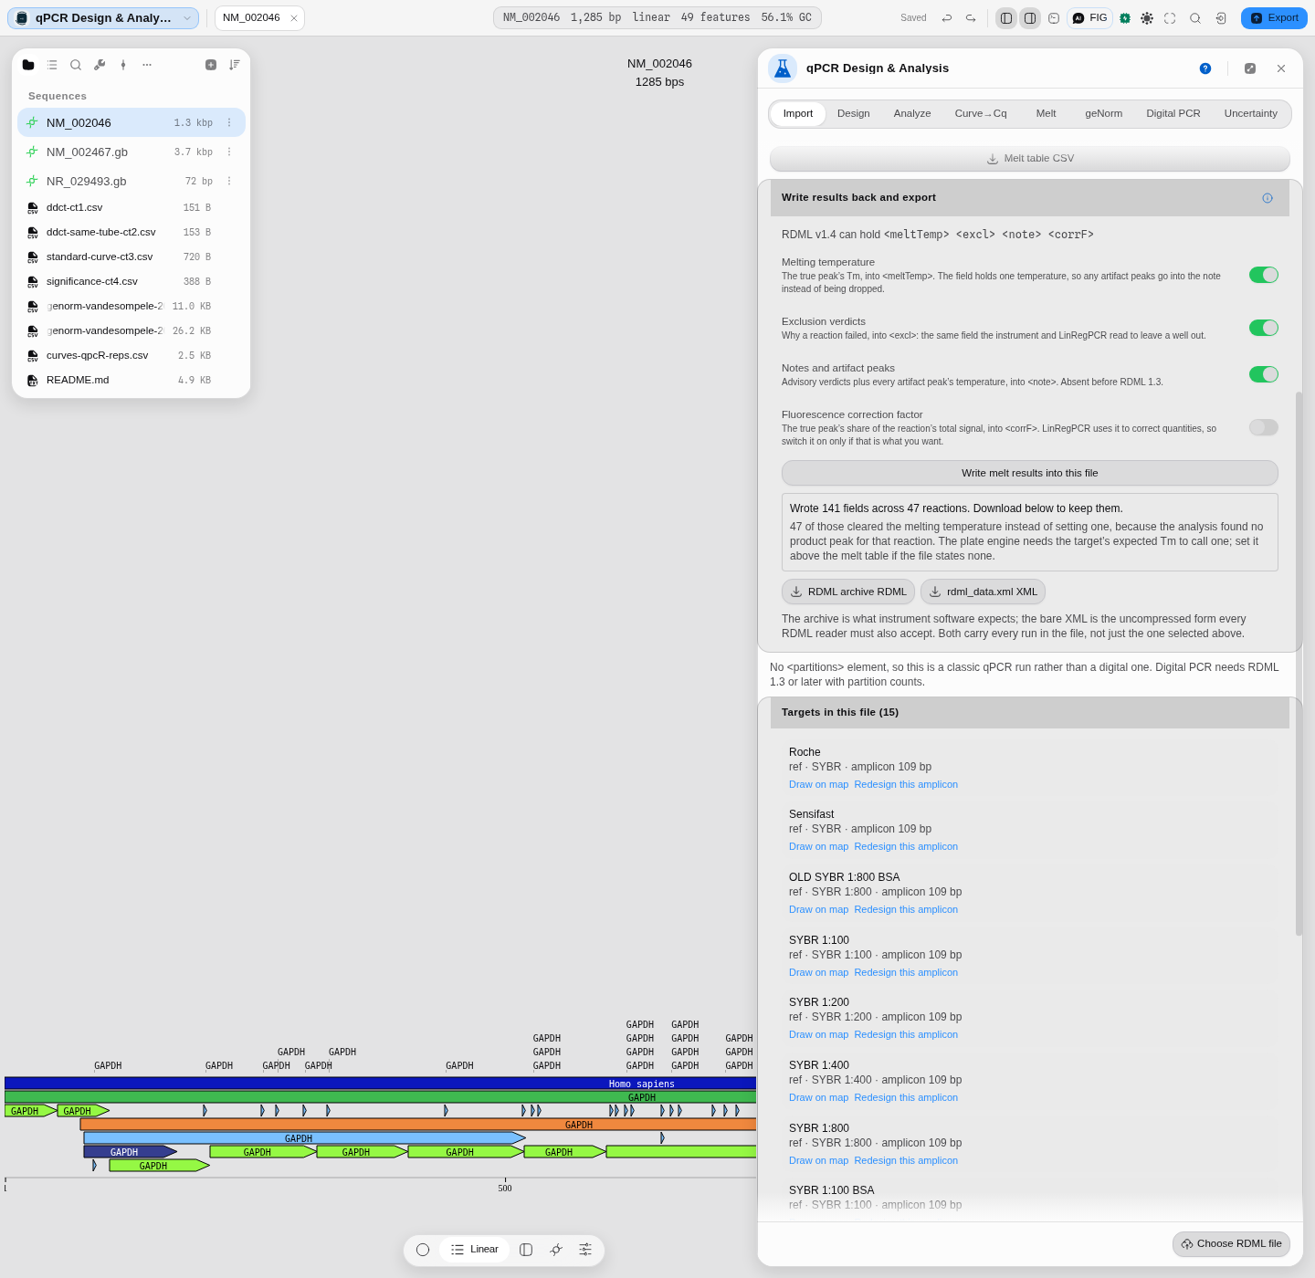The image size is (1315, 1278).
Task: Switch to circular map view icon
Action: [423, 1250]
